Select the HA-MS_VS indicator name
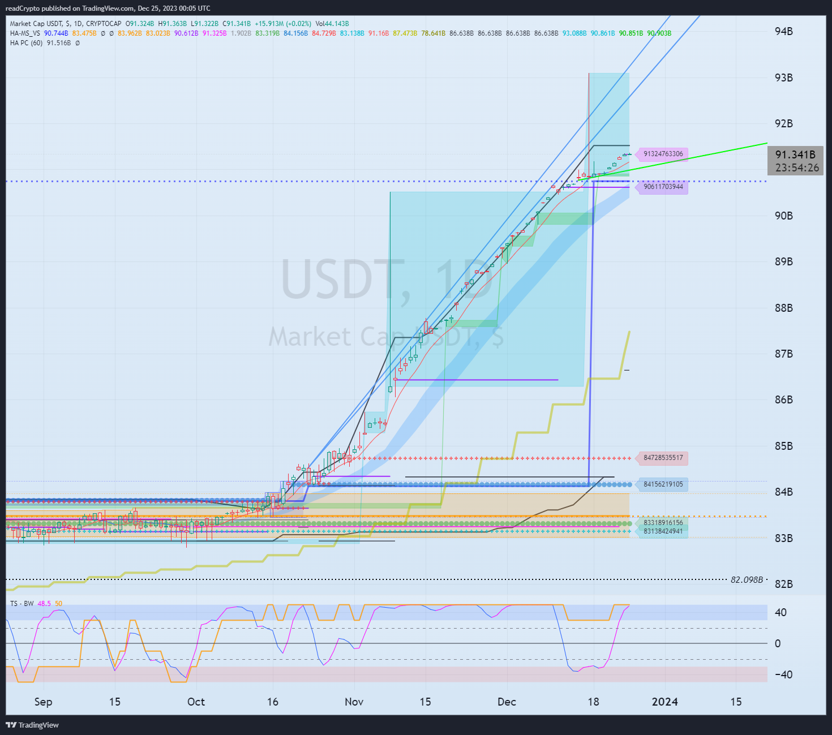The image size is (832, 735). (x=25, y=33)
